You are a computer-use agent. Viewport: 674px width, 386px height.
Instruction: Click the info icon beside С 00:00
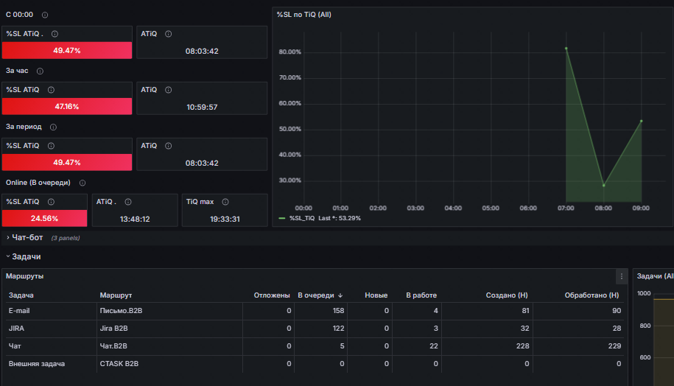tap(45, 15)
